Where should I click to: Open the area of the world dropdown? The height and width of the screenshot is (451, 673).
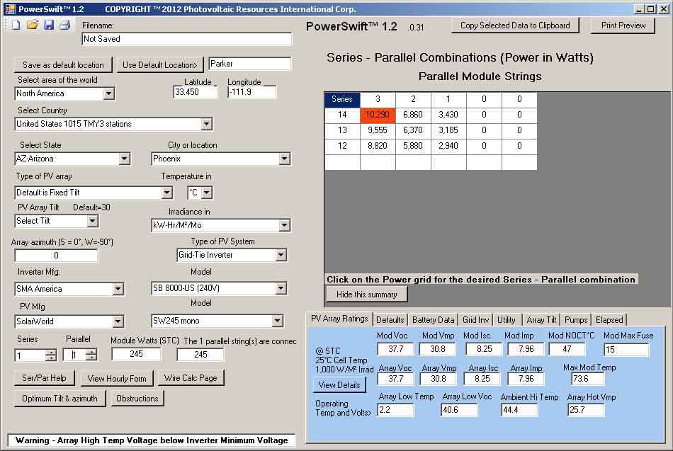point(108,93)
